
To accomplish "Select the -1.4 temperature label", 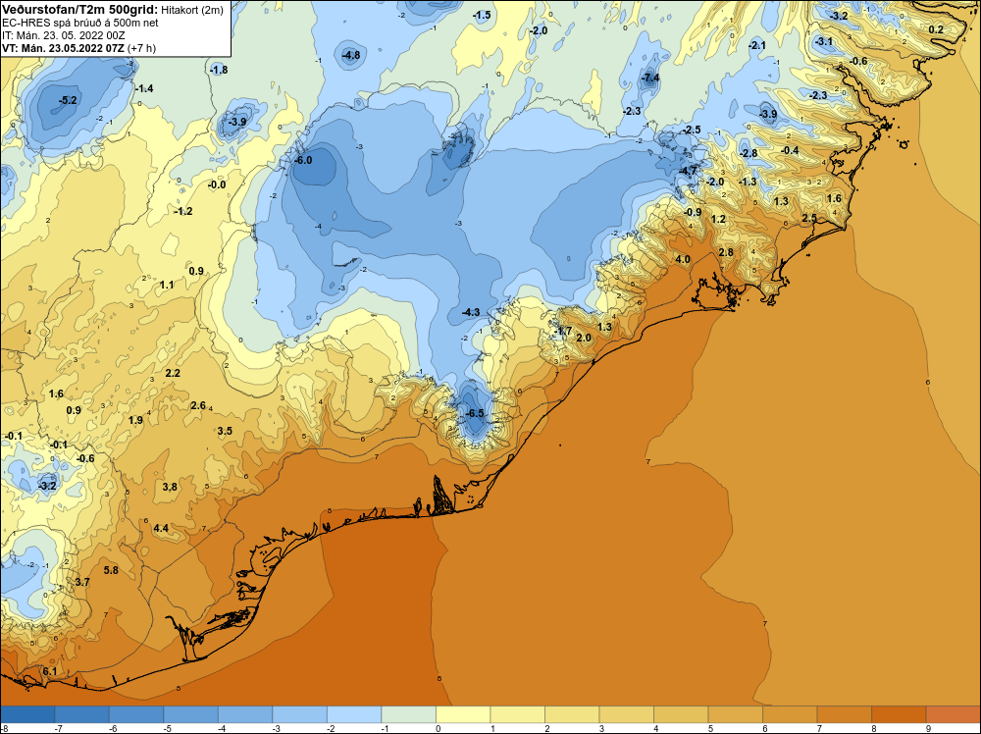I will coord(144,89).
